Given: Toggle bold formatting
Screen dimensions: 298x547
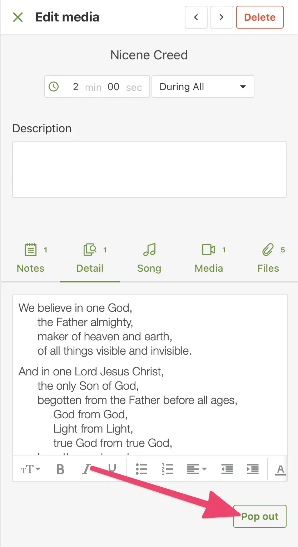Looking at the screenshot, I should (61, 469).
